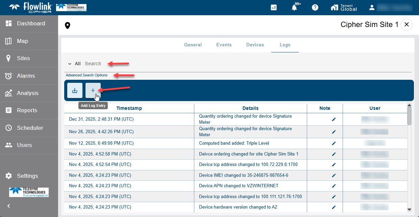
Task: Open the notifications bell icon
Action: click(x=294, y=7)
